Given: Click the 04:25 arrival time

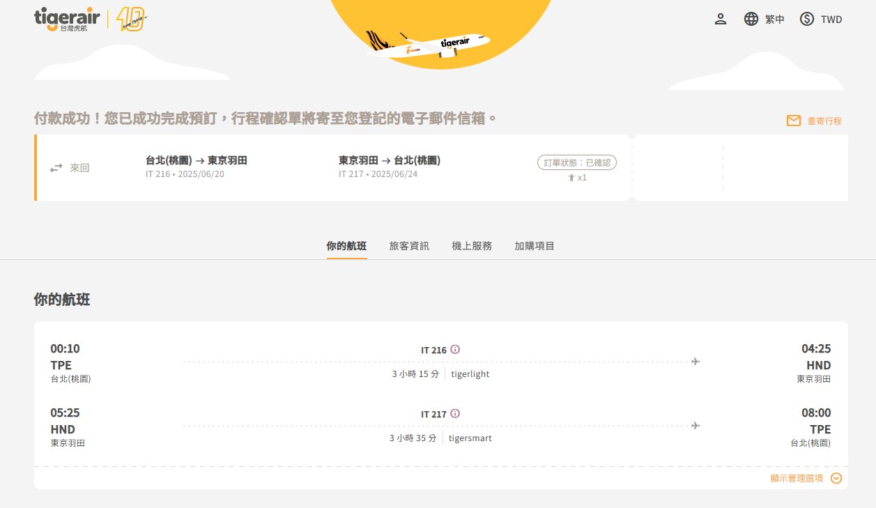Looking at the screenshot, I should pyautogui.click(x=816, y=349).
